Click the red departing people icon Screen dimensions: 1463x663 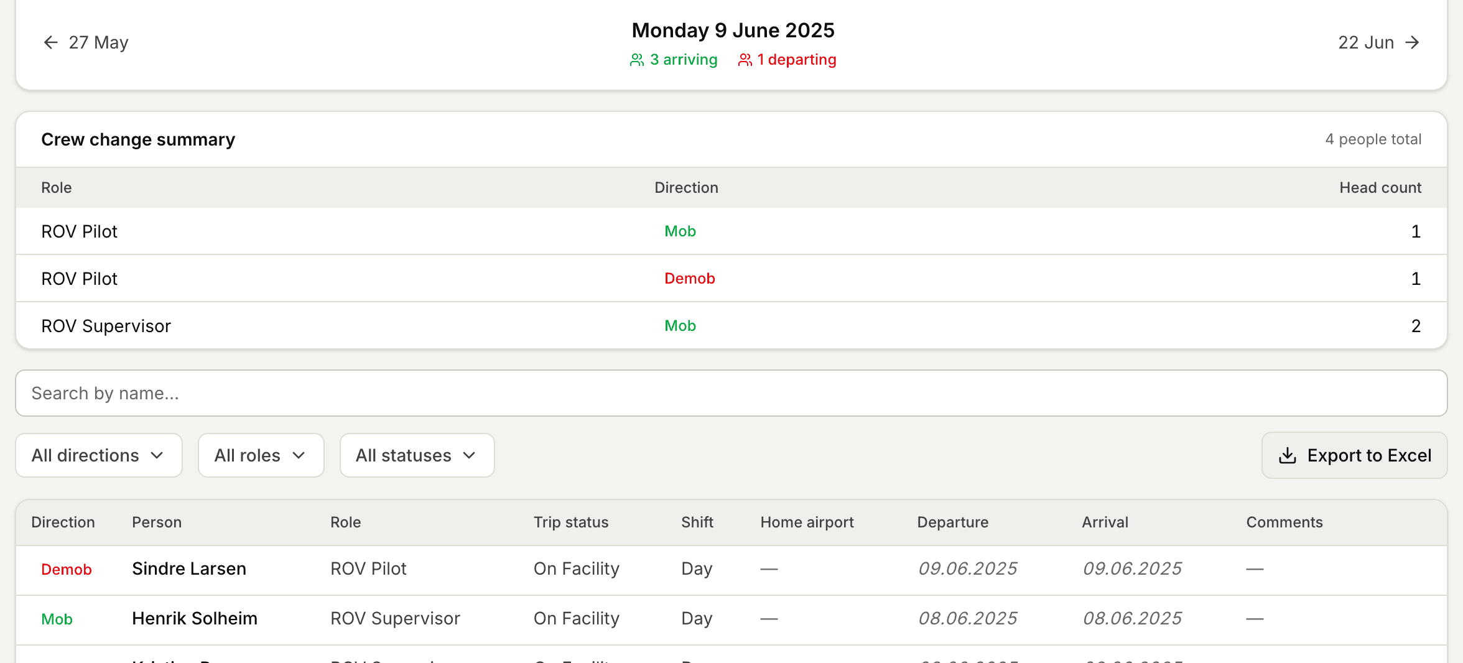(745, 60)
